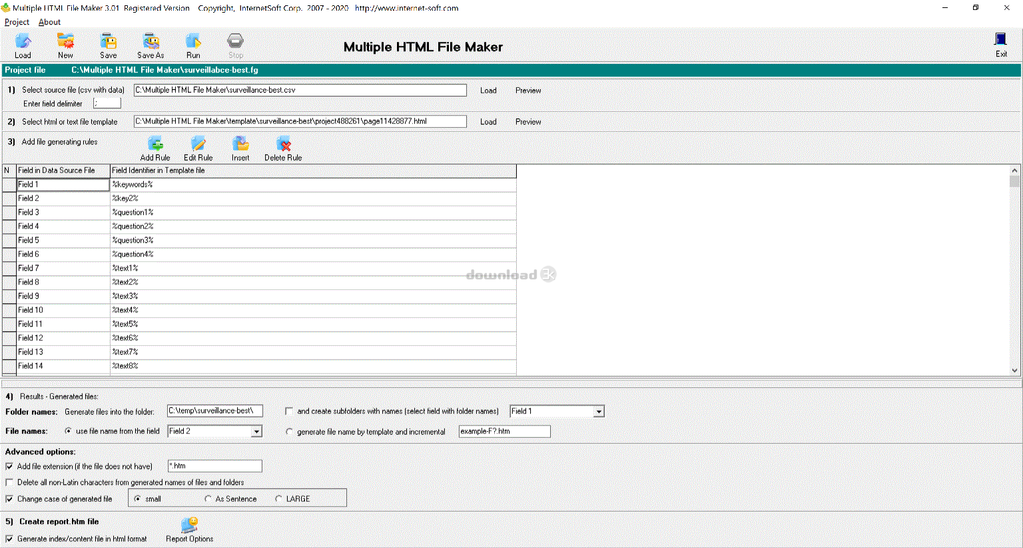Click the rules list scroll up arrow
Viewport: 1023px width, 548px height.
pyautogui.click(x=1014, y=170)
